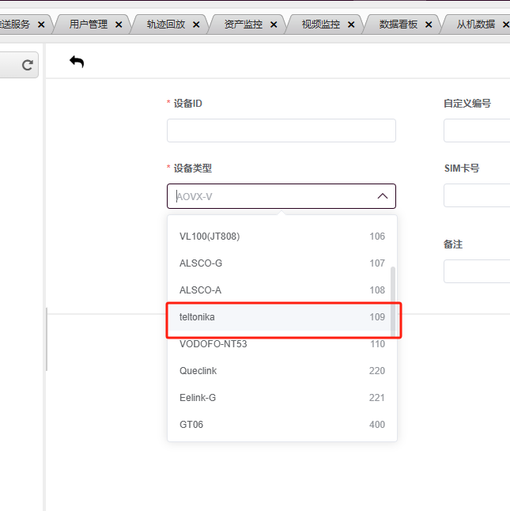Close the 数据看板 tab
Screen dimensions: 510x511
(429, 25)
